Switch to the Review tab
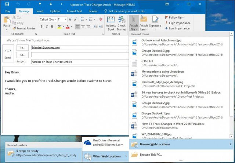Image resolution: width=235 pixels, height=163 pixels. click(x=93, y=11)
